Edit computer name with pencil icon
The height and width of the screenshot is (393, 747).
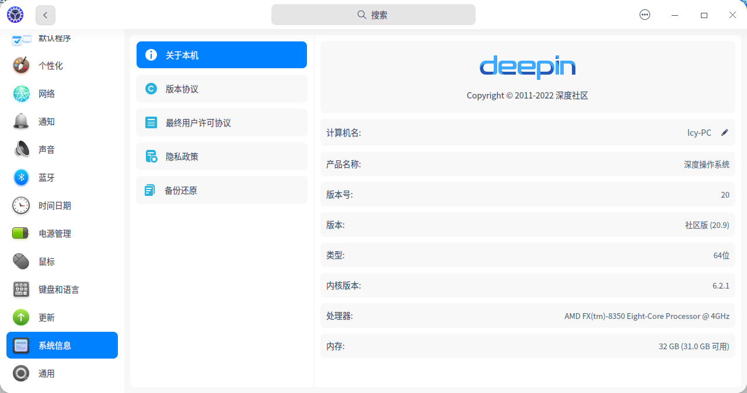click(x=725, y=132)
